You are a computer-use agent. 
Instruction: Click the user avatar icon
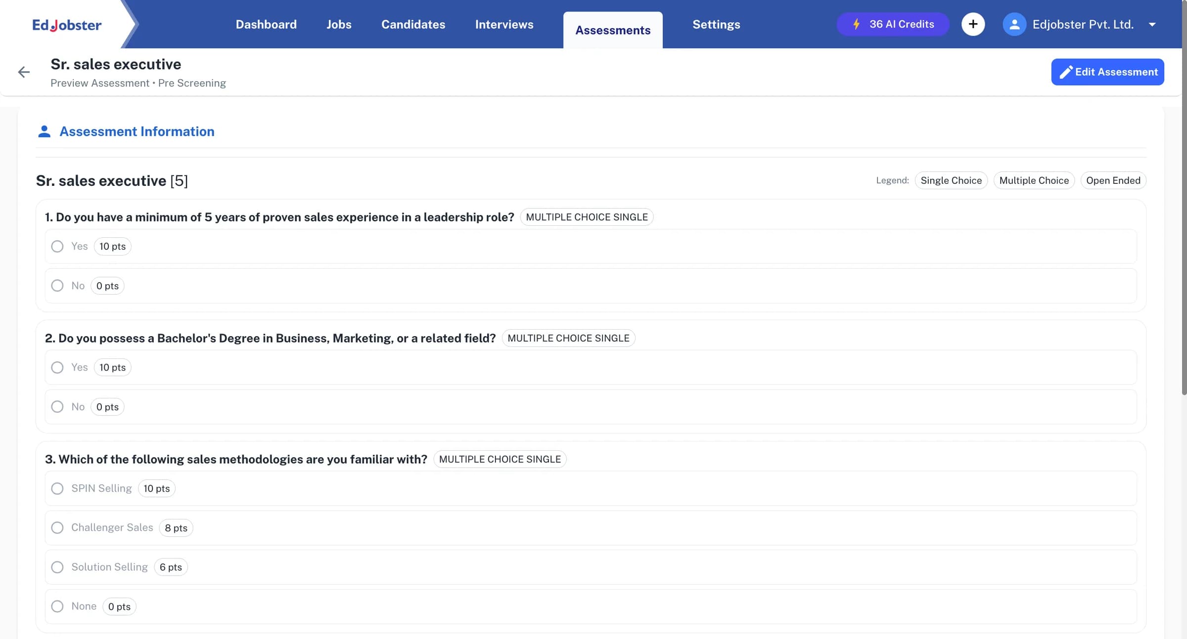1014,24
